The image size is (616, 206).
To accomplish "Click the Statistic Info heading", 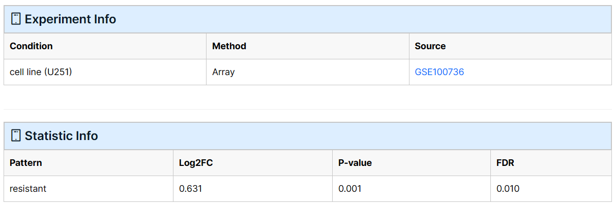I will click(62, 136).
